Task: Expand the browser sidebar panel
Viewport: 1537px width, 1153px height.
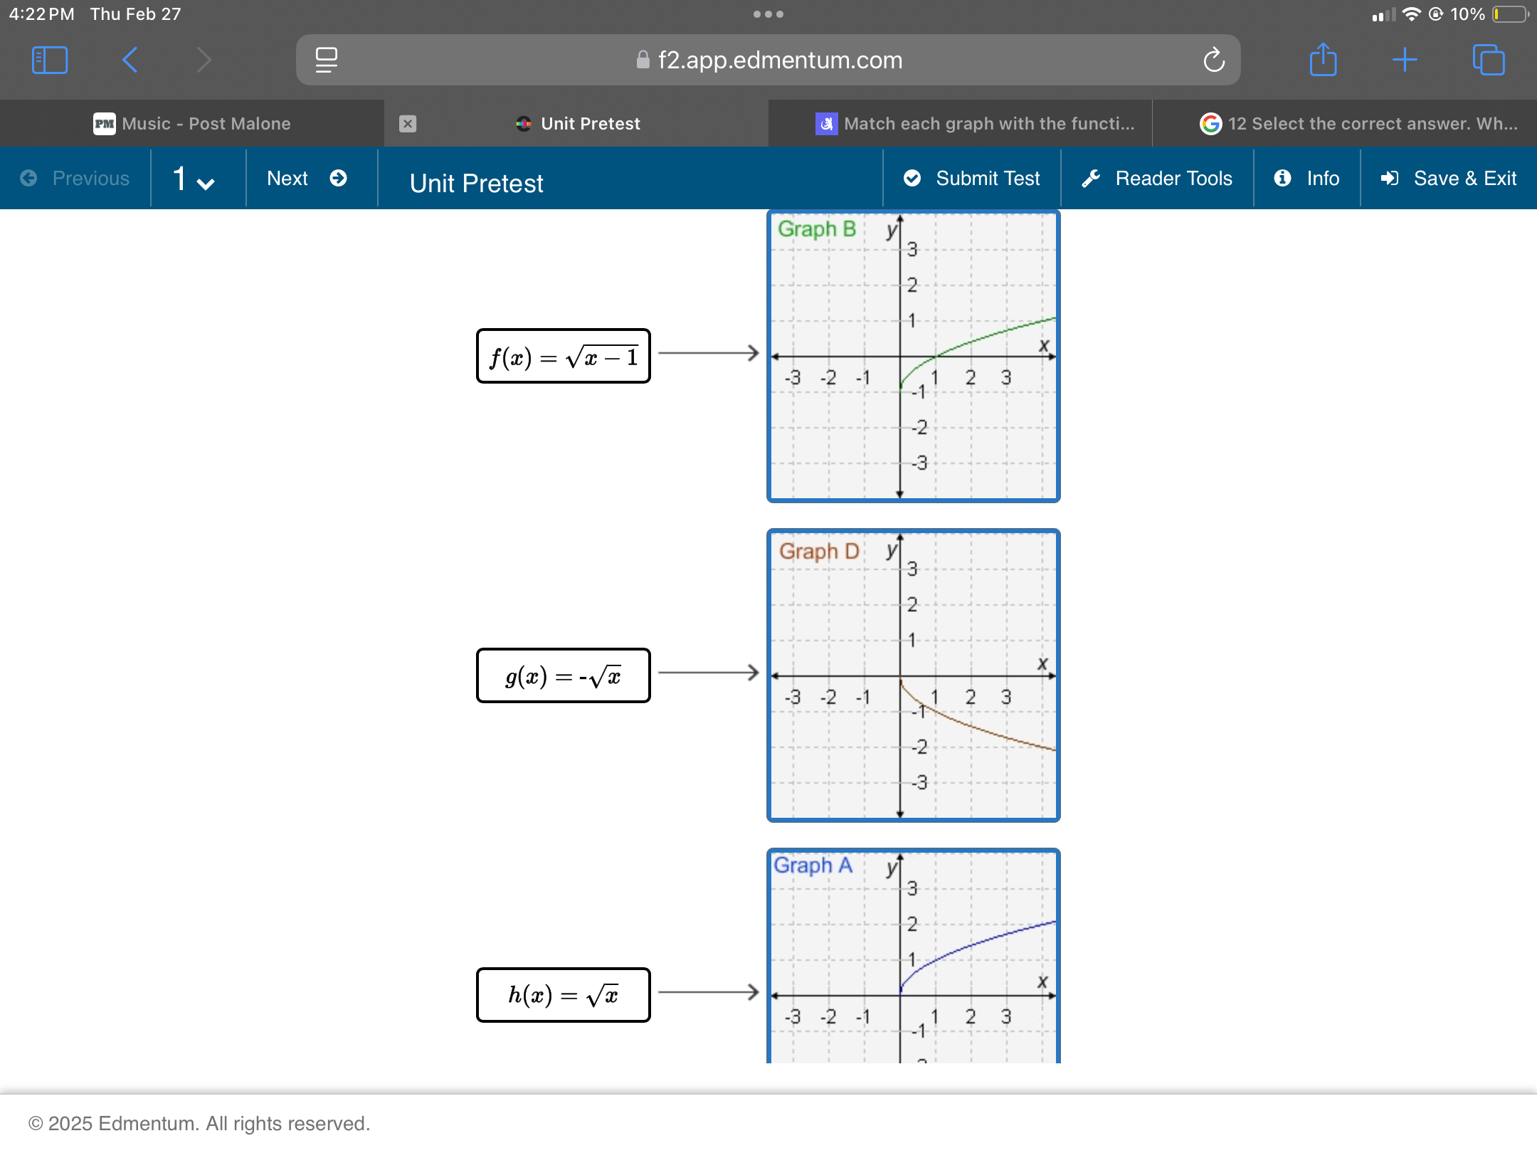Action: coord(50,59)
